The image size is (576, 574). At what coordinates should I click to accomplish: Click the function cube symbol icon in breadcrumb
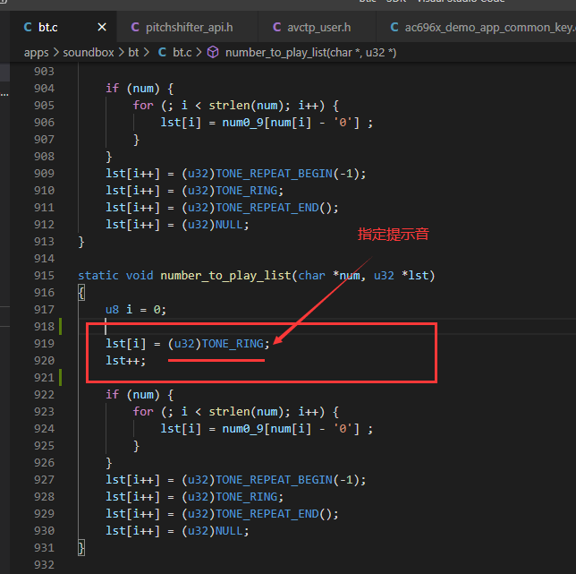coord(213,53)
